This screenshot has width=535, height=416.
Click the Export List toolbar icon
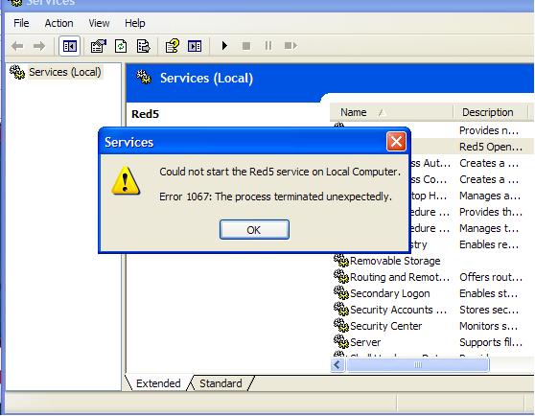tap(143, 46)
